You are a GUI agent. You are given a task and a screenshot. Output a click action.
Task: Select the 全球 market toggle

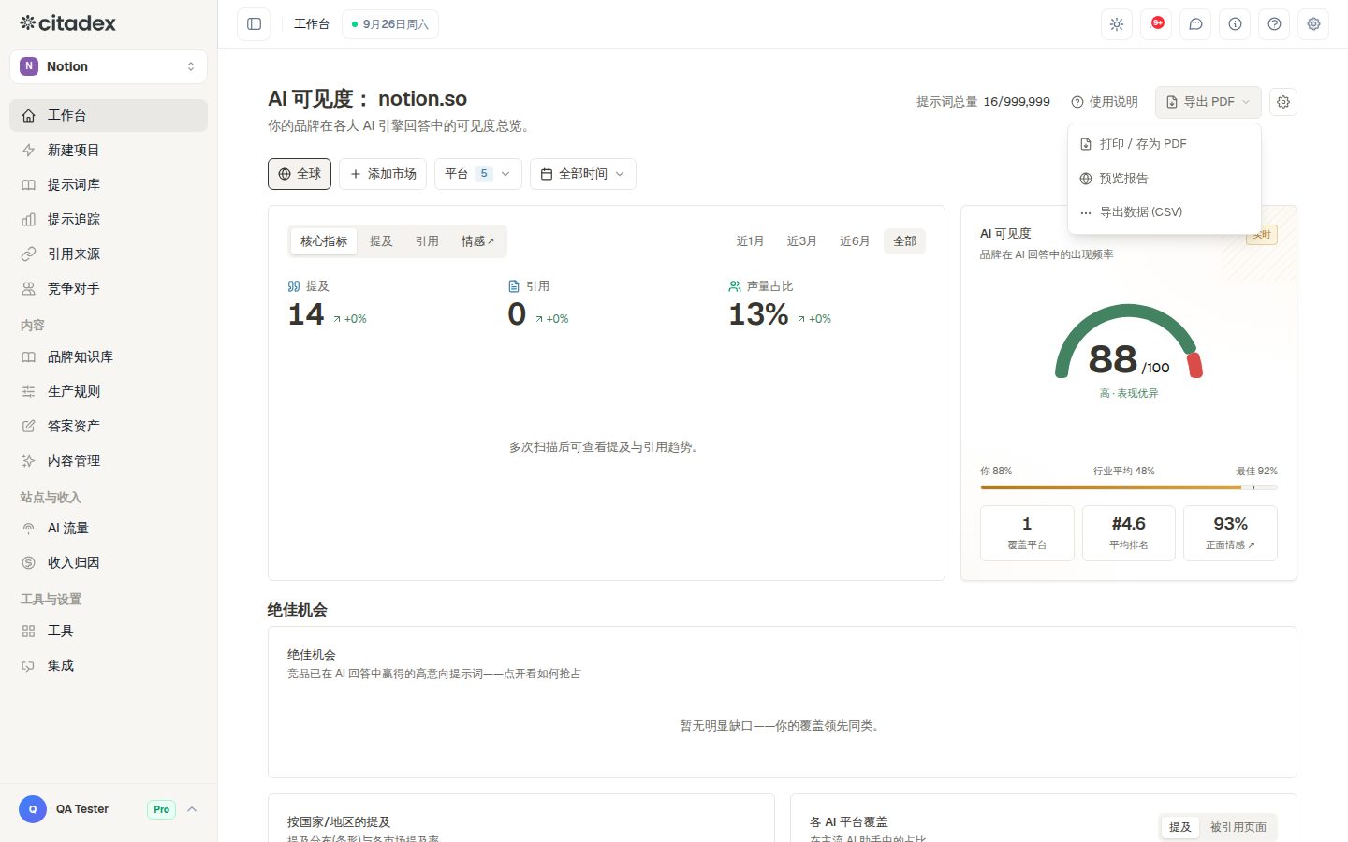(300, 174)
